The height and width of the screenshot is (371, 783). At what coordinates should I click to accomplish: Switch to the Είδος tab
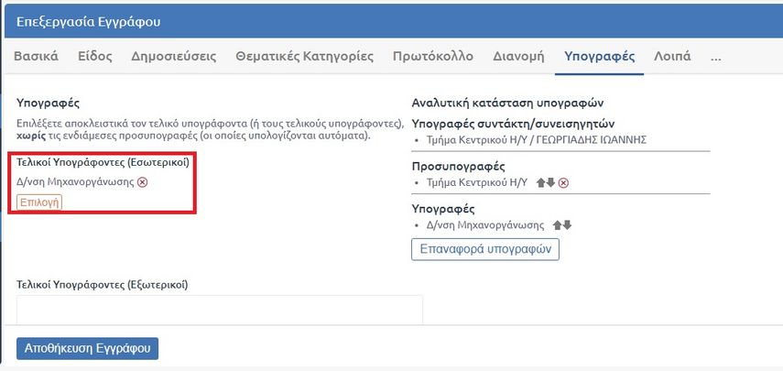click(94, 56)
